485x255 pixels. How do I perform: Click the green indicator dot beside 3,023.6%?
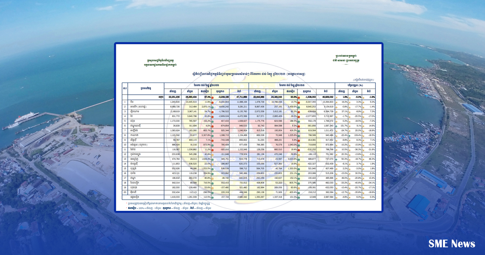pos(298,159)
